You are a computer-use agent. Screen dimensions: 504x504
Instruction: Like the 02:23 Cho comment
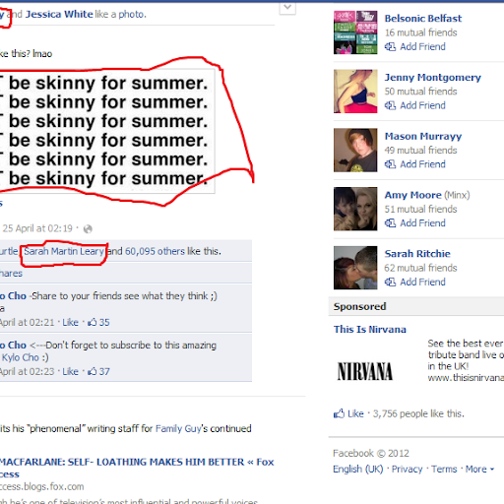pyautogui.click(x=70, y=371)
